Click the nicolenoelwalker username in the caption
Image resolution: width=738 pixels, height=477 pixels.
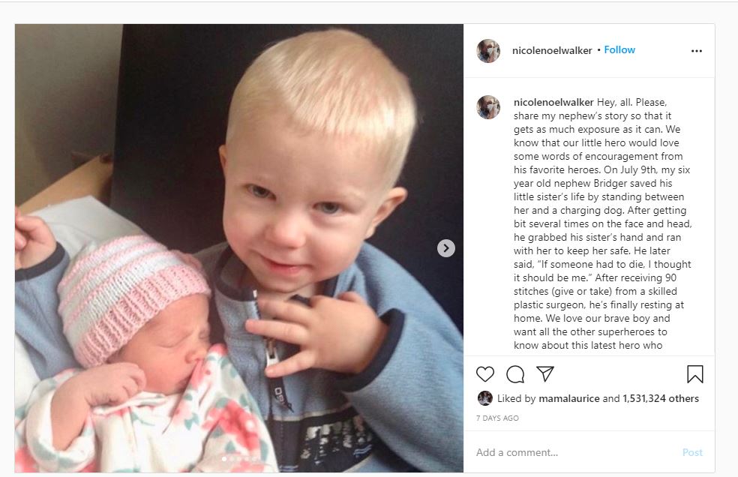coord(553,102)
